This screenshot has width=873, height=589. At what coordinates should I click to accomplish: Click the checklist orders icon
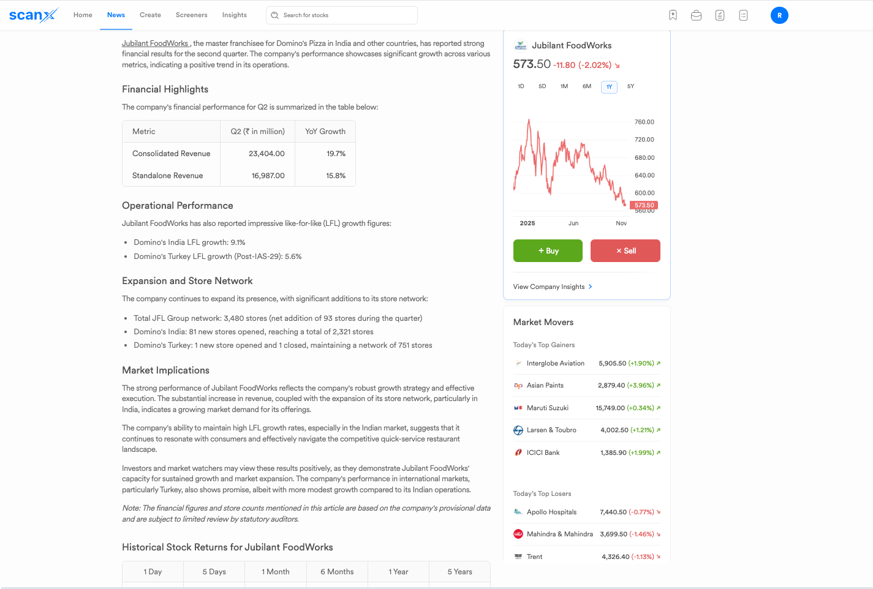[x=720, y=15]
